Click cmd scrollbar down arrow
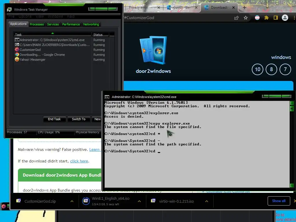Image resolution: width=296 pixels, height=222 pixels. tap(292, 185)
